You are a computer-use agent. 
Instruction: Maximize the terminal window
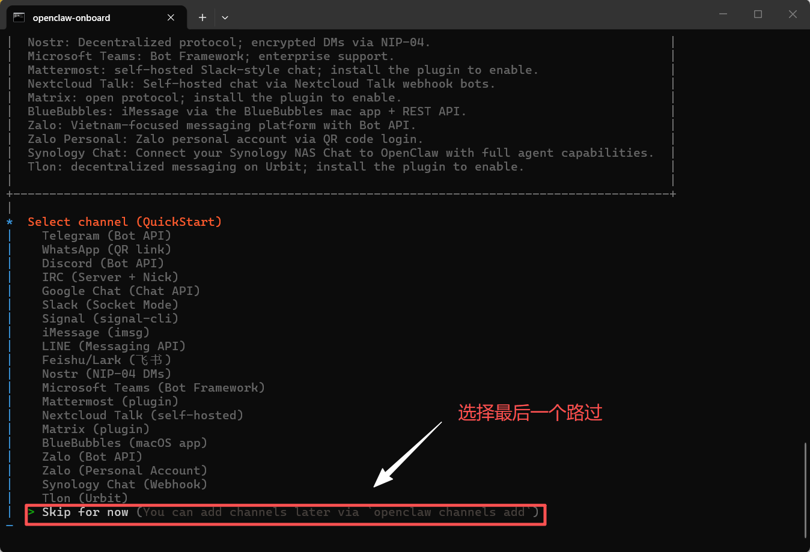click(x=758, y=14)
